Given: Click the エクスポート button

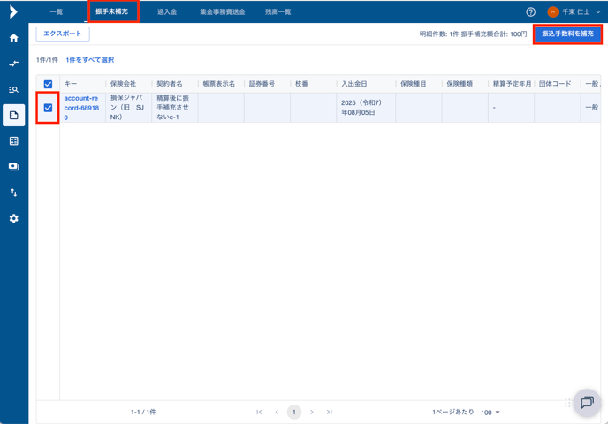Looking at the screenshot, I should click(x=63, y=34).
